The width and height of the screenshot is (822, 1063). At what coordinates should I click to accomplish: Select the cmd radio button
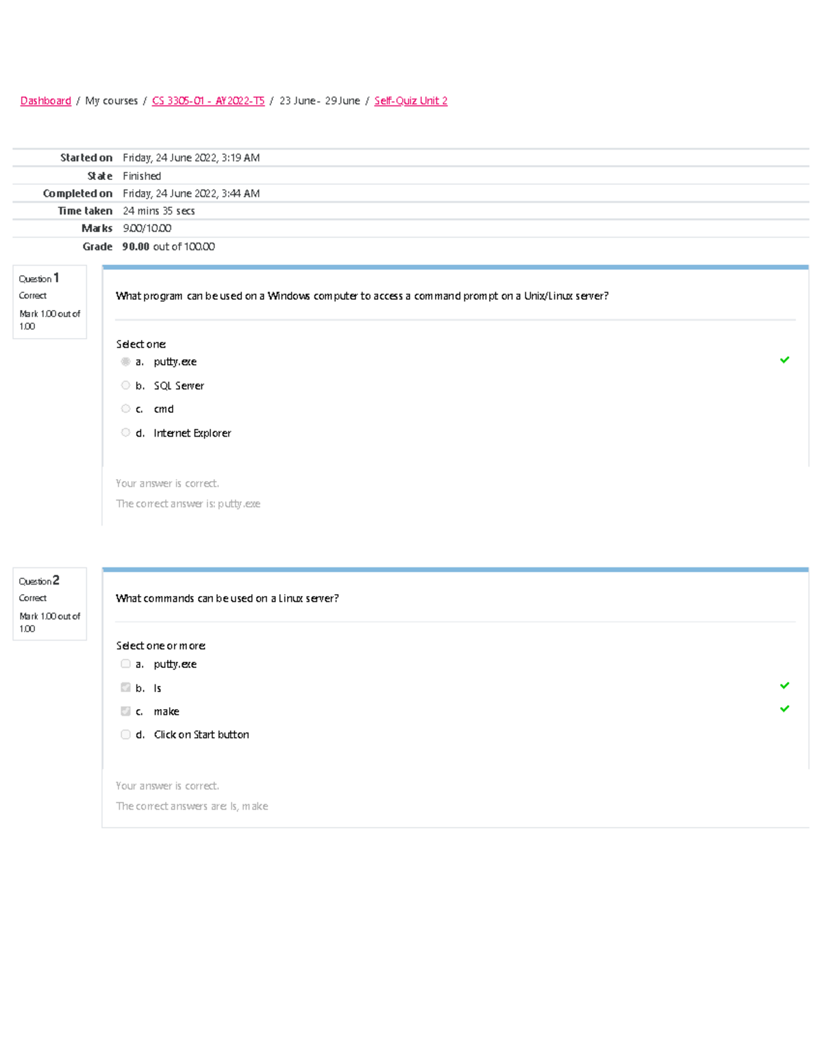tap(125, 408)
